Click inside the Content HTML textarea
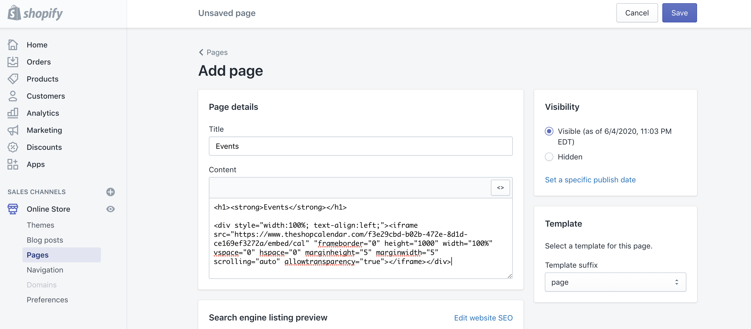 (x=361, y=238)
